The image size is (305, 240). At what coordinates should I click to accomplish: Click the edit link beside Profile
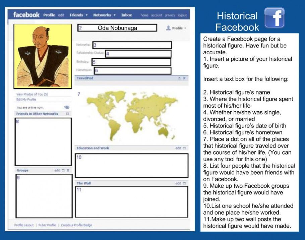[x=61, y=15]
